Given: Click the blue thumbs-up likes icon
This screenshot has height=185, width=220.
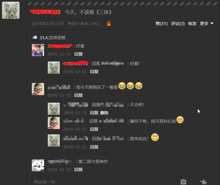Looking at the screenshot, I should [x=35, y=37].
